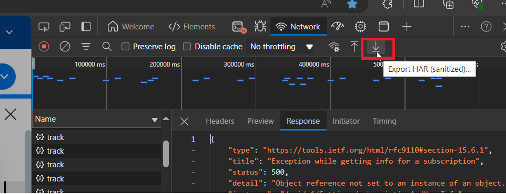Viewport: 506px width, 194px height.
Task: Open network search with magnifier icon
Action: pyautogui.click(x=107, y=47)
